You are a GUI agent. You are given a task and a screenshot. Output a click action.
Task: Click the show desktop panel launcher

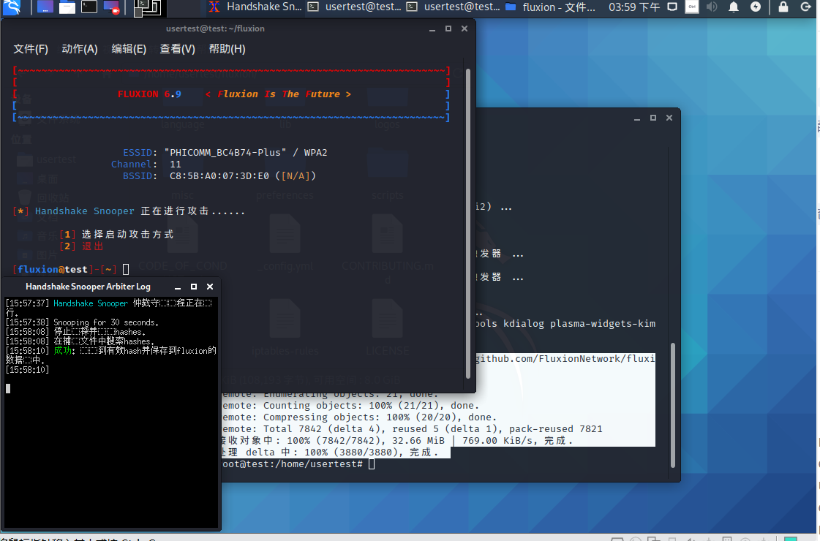point(45,7)
